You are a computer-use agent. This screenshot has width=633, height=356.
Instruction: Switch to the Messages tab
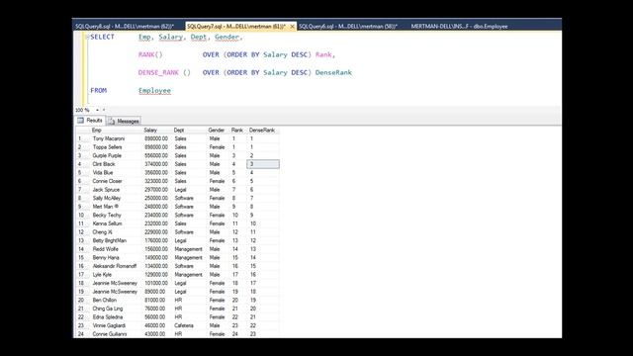coord(124,121)
